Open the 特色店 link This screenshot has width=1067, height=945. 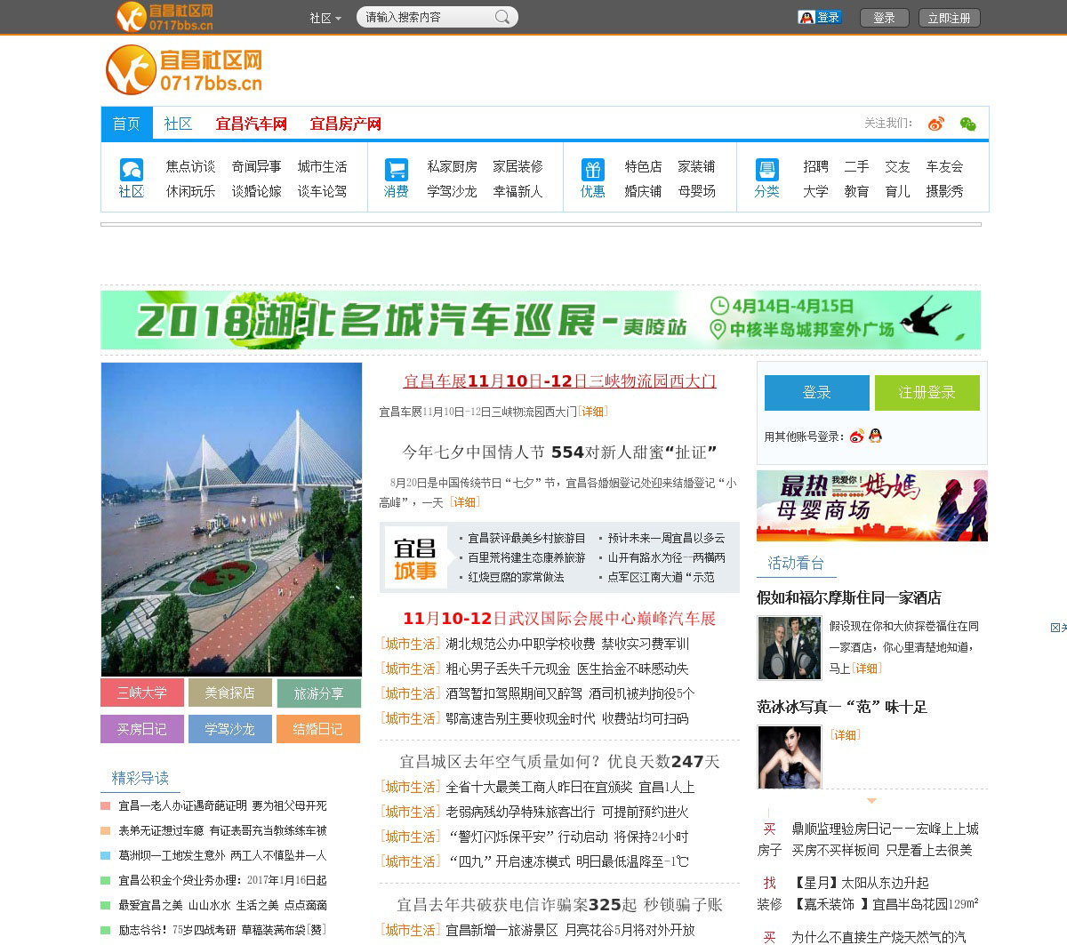coord(643,166)
